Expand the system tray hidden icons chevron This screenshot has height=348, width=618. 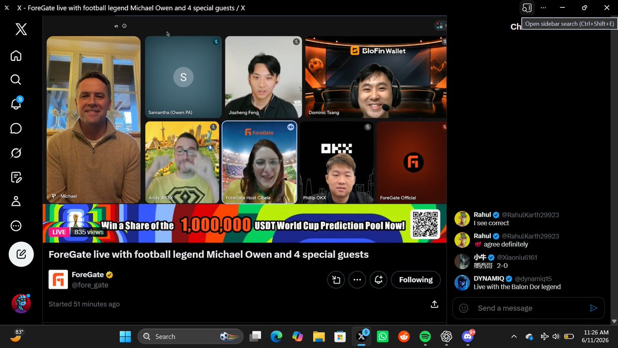pos(514,337)
